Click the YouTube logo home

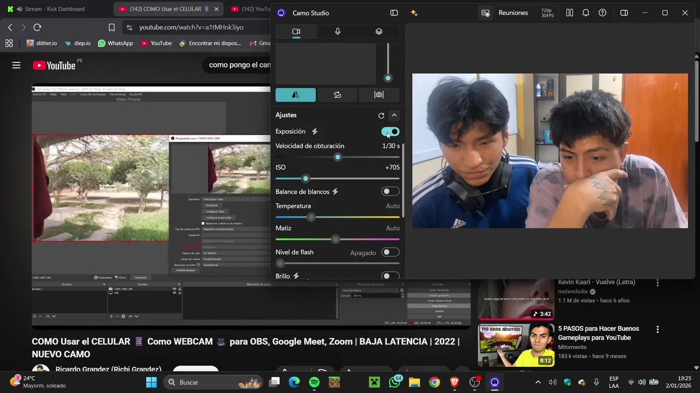[54, 65]
